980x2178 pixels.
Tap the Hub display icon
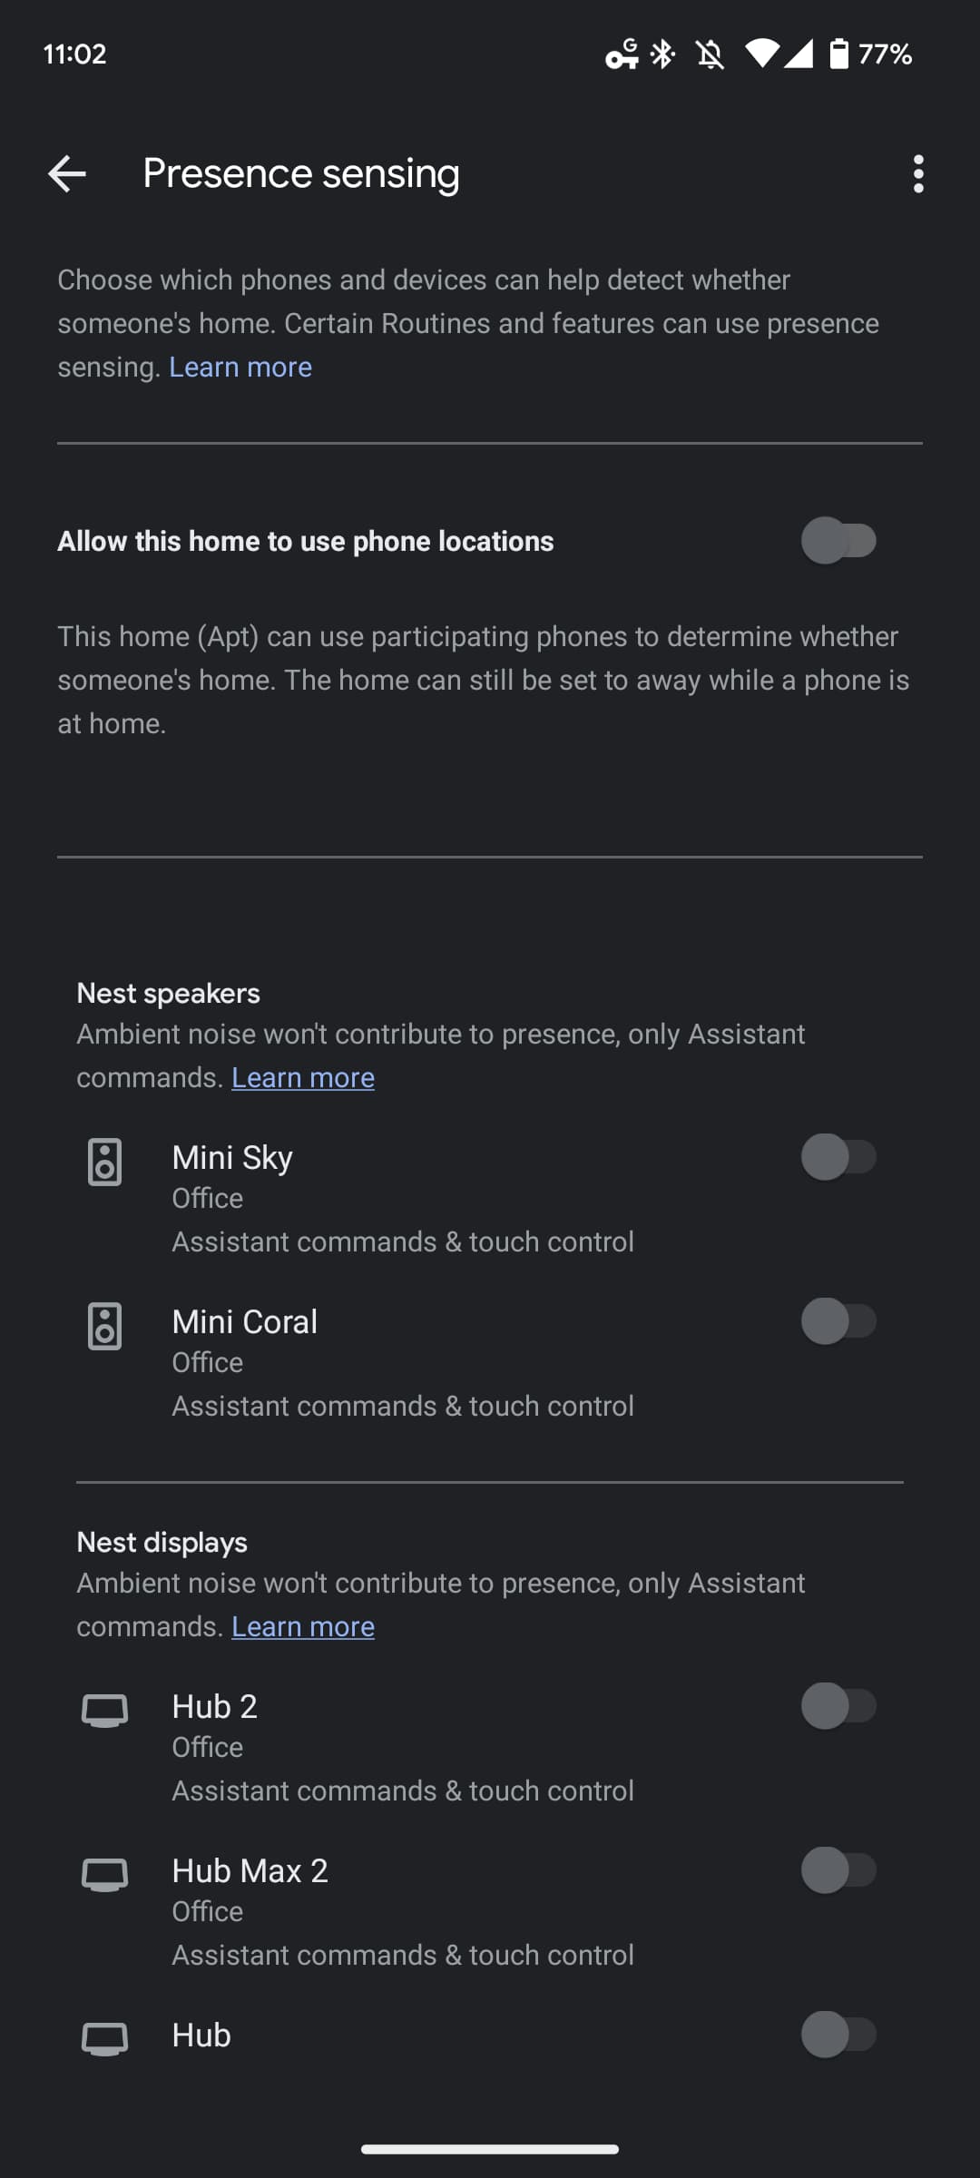(x=104, y=2038)
